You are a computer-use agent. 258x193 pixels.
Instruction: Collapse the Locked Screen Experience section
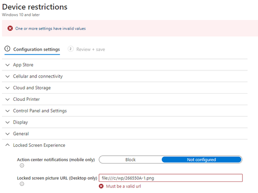(125, 145)
